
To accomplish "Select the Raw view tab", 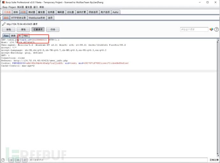I will (6, 36).
